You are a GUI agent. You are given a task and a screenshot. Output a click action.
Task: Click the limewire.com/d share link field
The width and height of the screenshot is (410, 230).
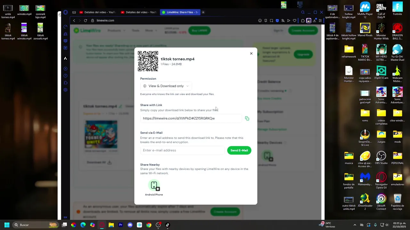191,118
